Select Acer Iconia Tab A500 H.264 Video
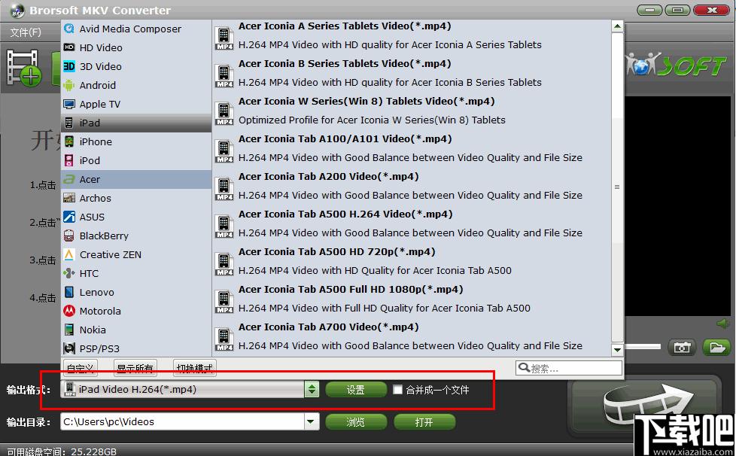Image resolution: width=736 pixels, height=456 pixels. 412,223
